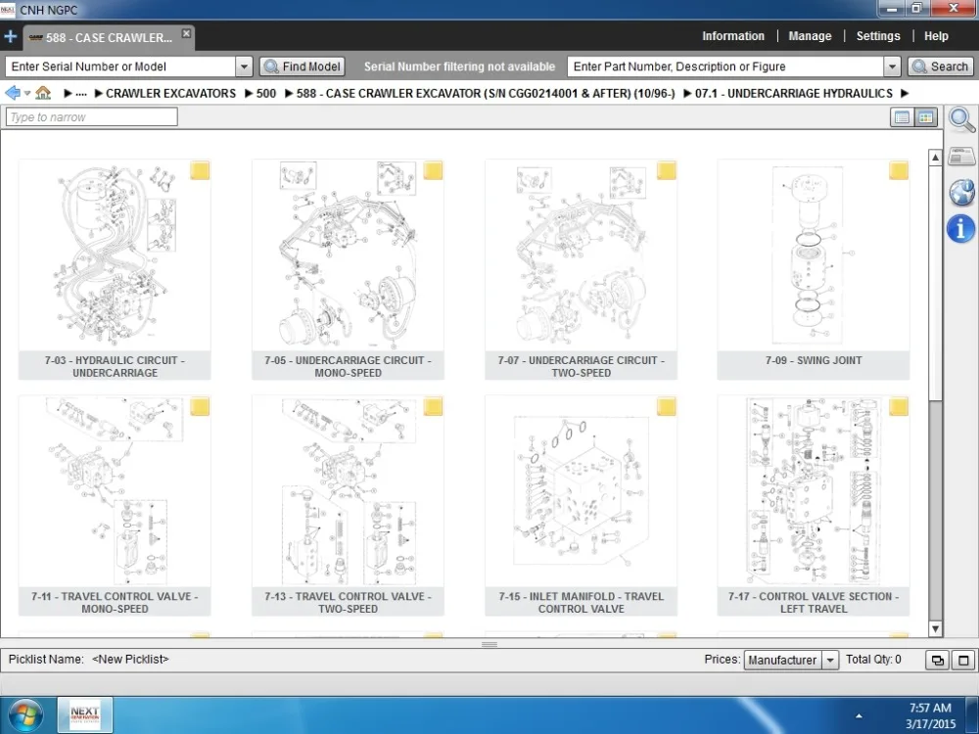Click the home icon in the breadcrumb
Image resolution: width=979 pixels, height=734 pixels.
[x=43, y=93]
